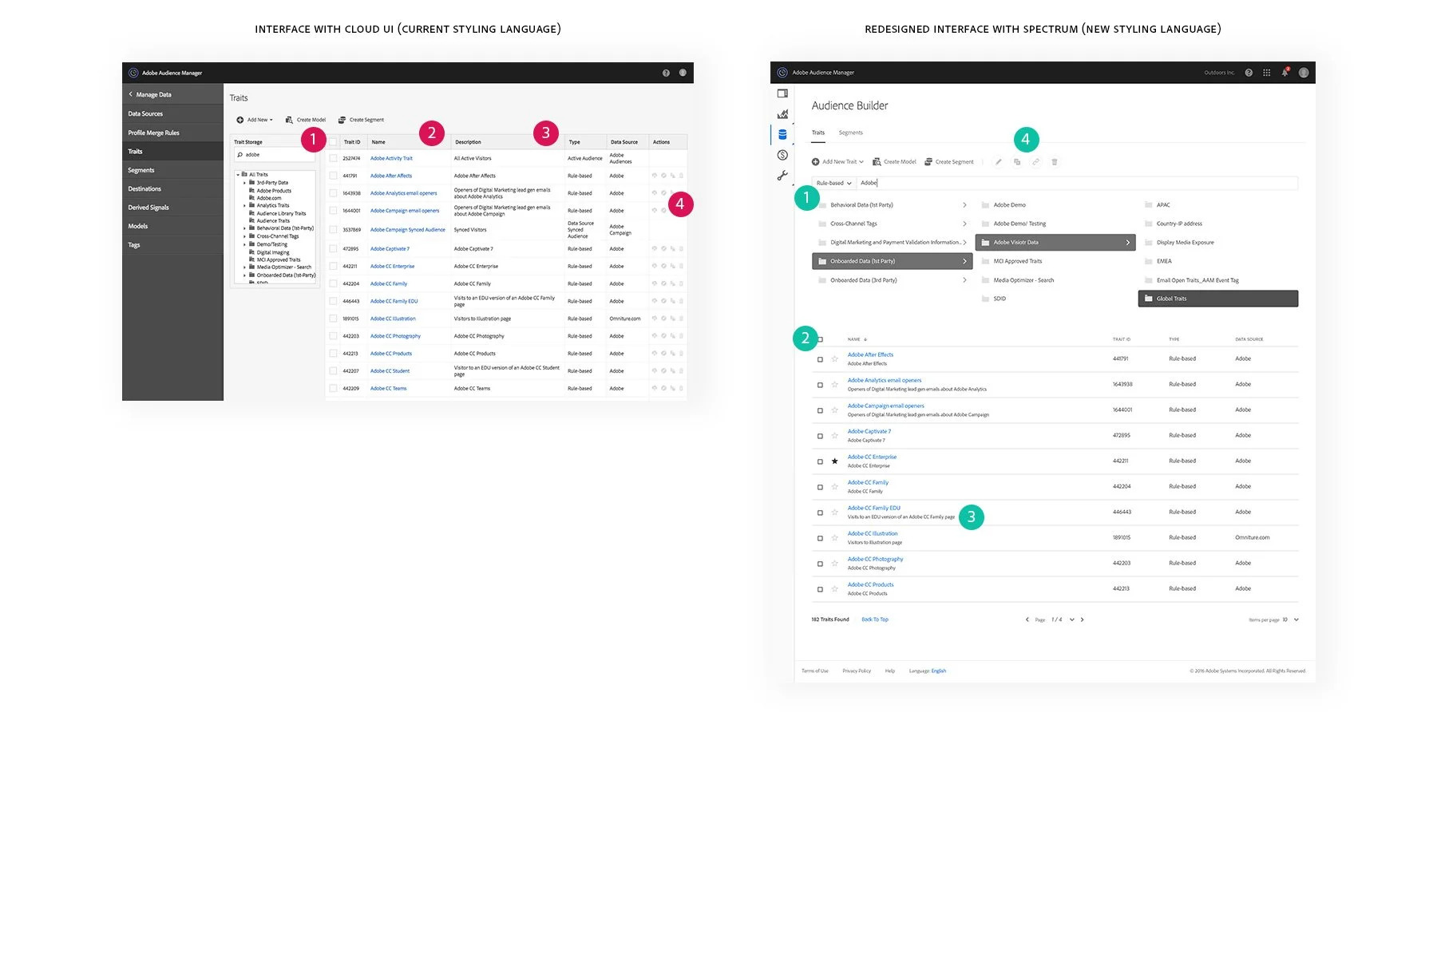This screenshot has height=958, width=1437.
Task: Click the Add New plus icon in Cloud UI
Action: coord(239,120)
